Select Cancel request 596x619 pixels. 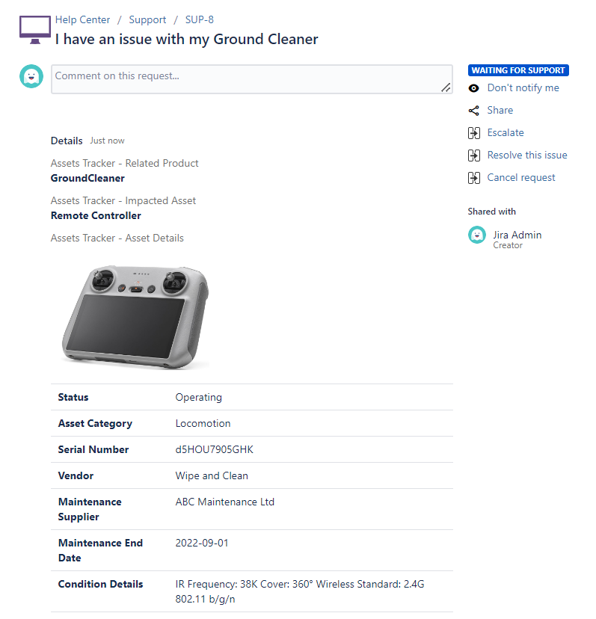521,178
